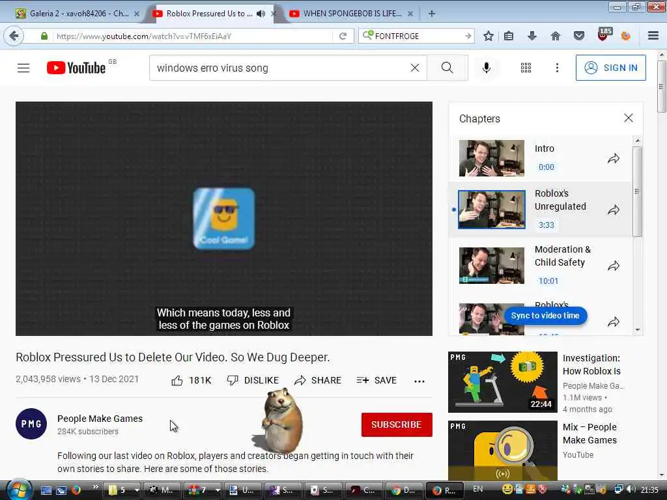
Task: Click the EN language indicator
Action: tap(477, 489)
